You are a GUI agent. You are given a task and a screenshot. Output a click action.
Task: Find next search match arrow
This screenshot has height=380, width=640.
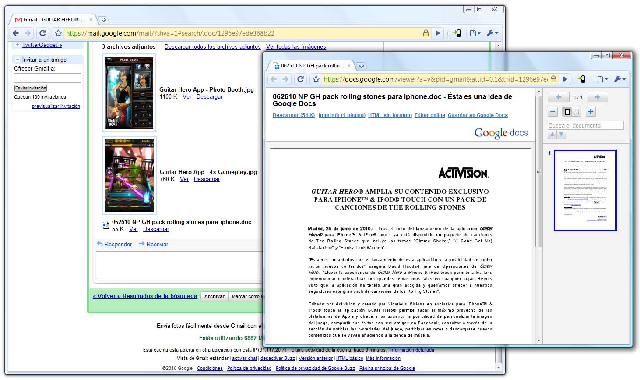coord(561,135)
